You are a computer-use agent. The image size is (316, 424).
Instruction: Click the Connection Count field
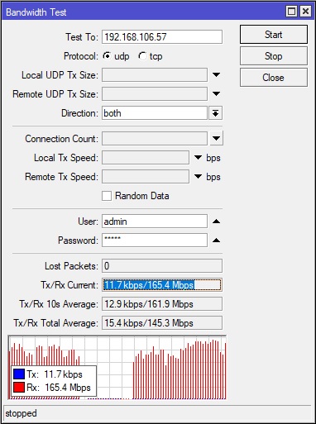click(155, 138)
